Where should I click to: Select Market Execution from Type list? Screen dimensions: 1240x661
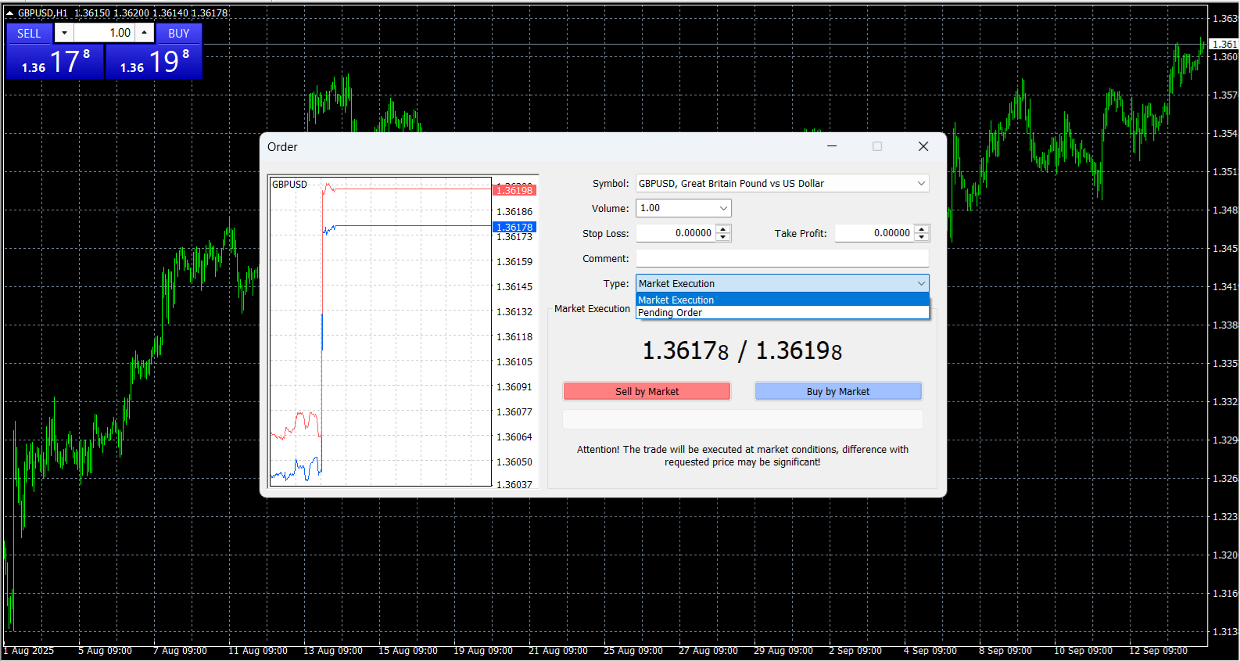coord(783,300)
